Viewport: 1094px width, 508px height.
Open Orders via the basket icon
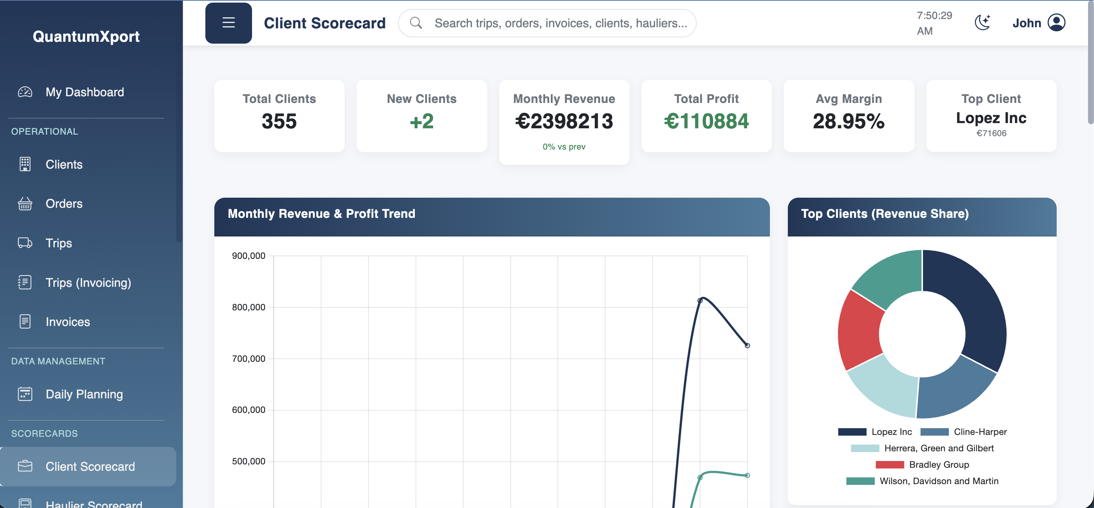pyautogui.click(x=25, y=204)
